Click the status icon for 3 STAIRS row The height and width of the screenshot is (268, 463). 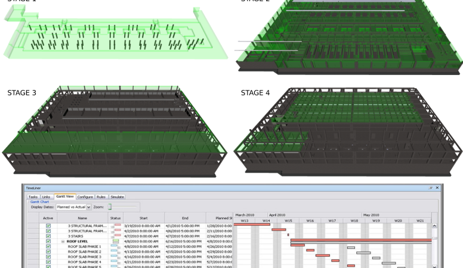pos(116,236)
